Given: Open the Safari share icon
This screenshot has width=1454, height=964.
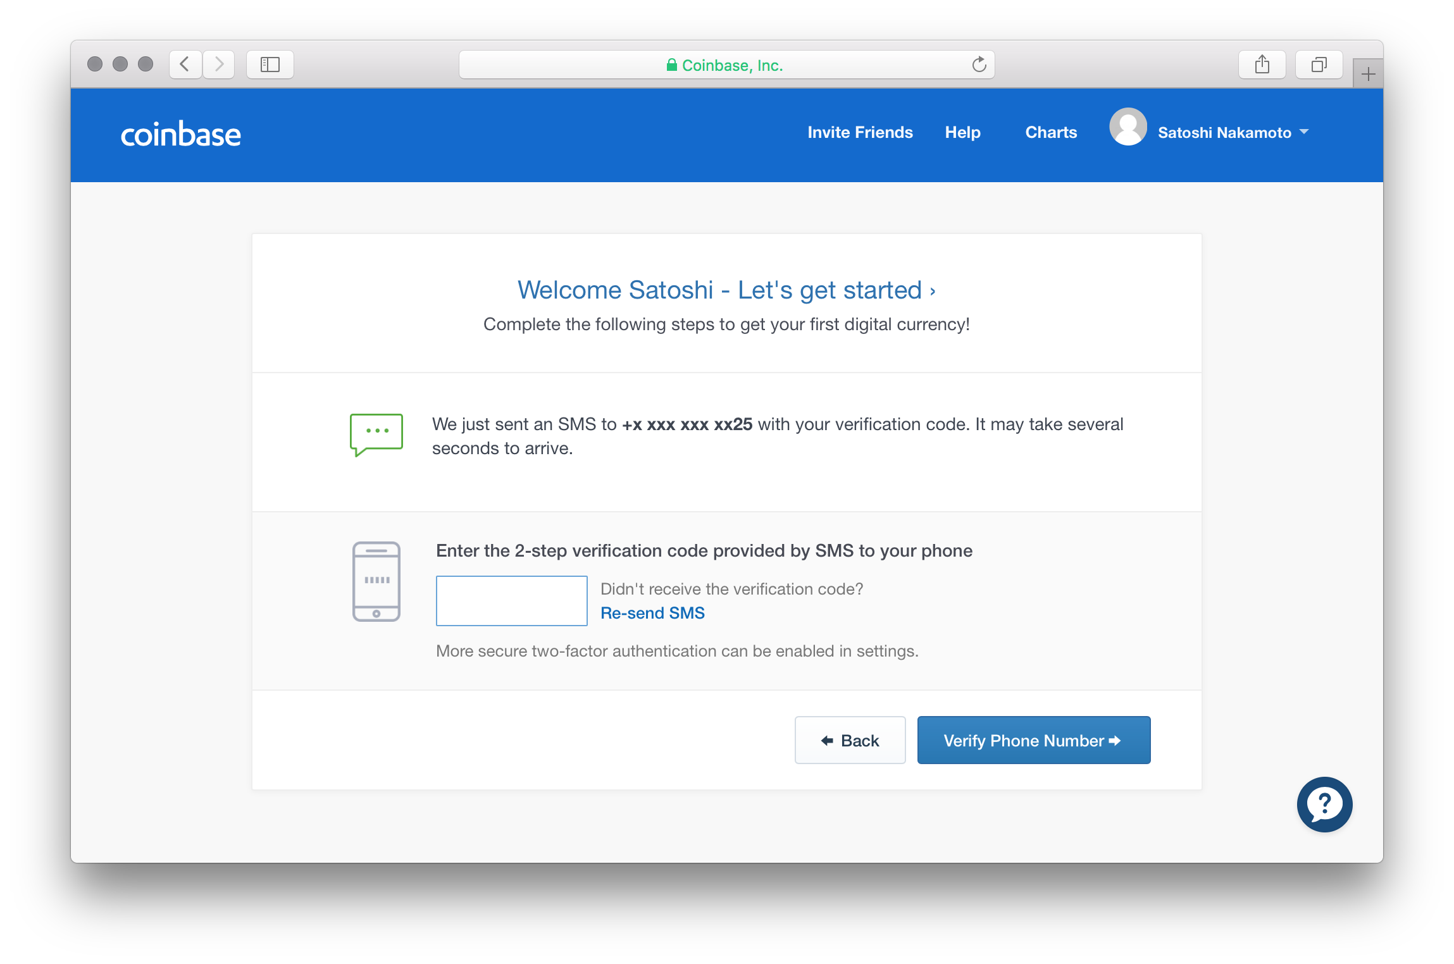Looking at the screenshot, I should [1262, 65].
